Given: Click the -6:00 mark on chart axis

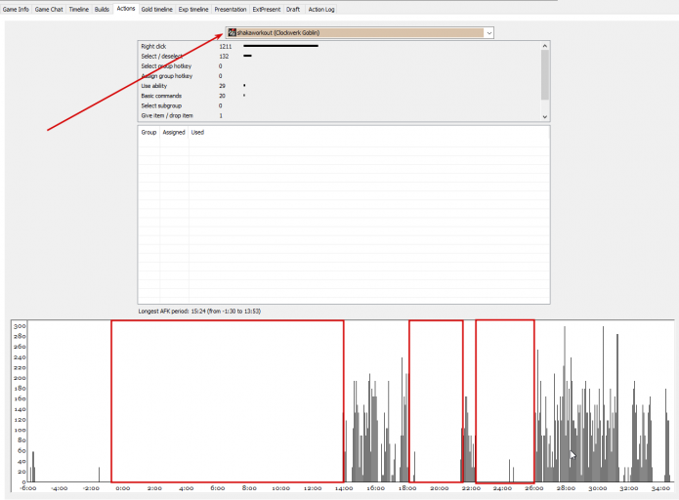Looking at the screenshot, I should [x=28, y=488].
